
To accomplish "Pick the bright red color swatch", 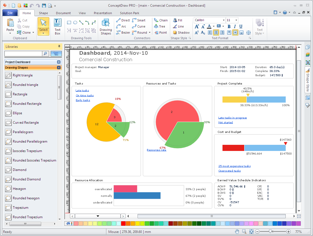I will [123, 223].
